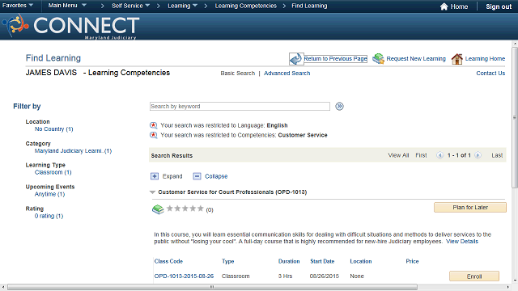Click the Home house icon
Image resolution: width=518 pixels, height=291 pixels.
click(x=444, y=6)
